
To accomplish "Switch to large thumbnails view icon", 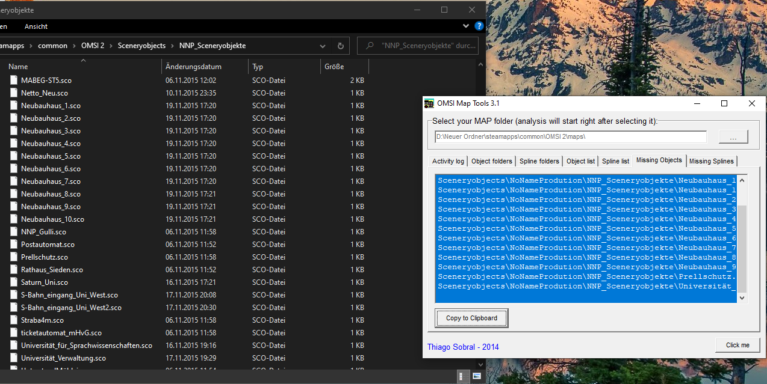I will pos(476,376).
